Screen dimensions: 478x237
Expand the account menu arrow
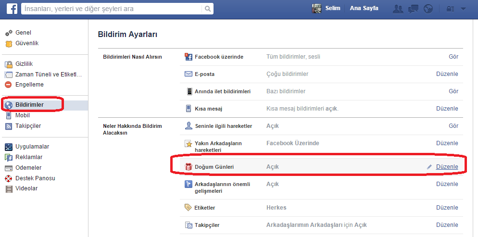click(x=464, y=9)
